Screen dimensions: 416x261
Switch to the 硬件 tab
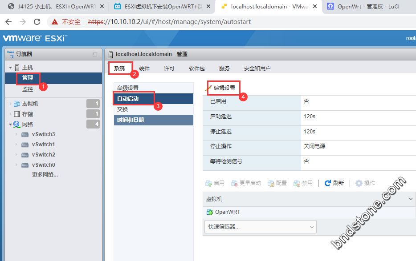(144, 68)
